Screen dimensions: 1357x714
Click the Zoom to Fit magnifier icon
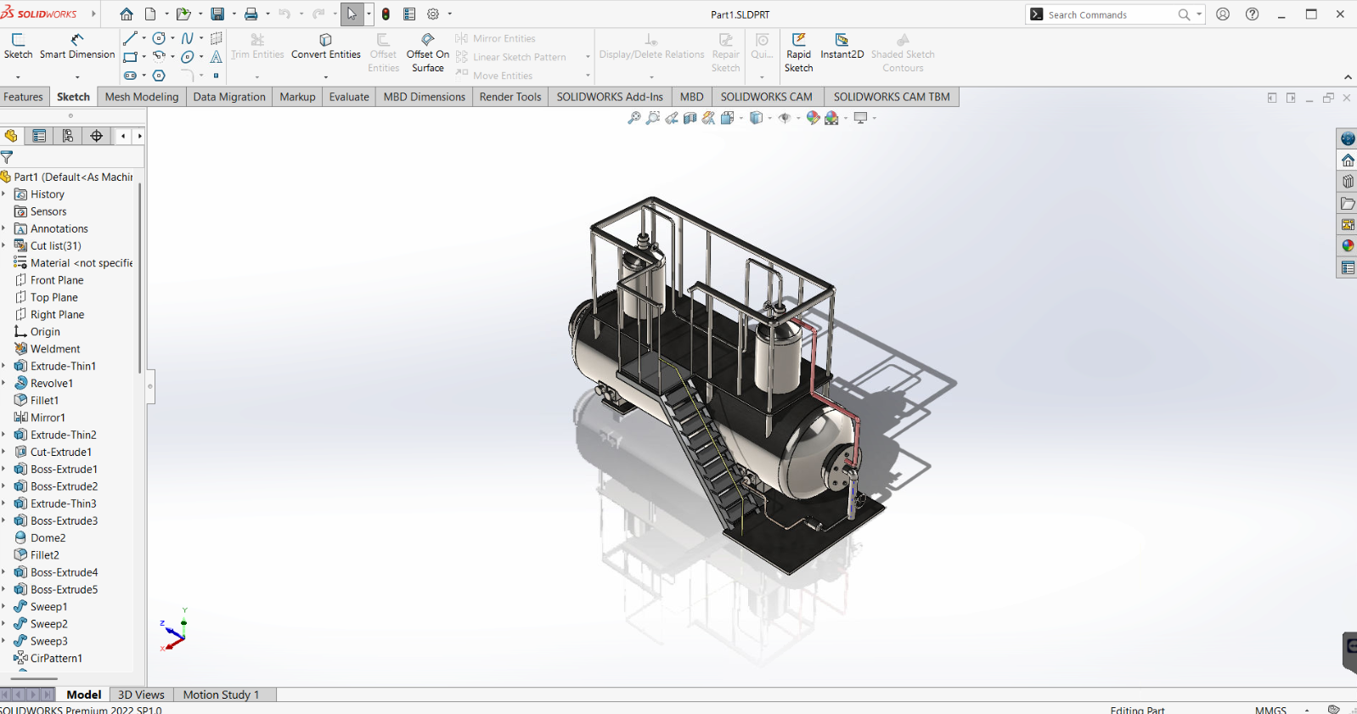pyautogui.click(x=633, y=118)
